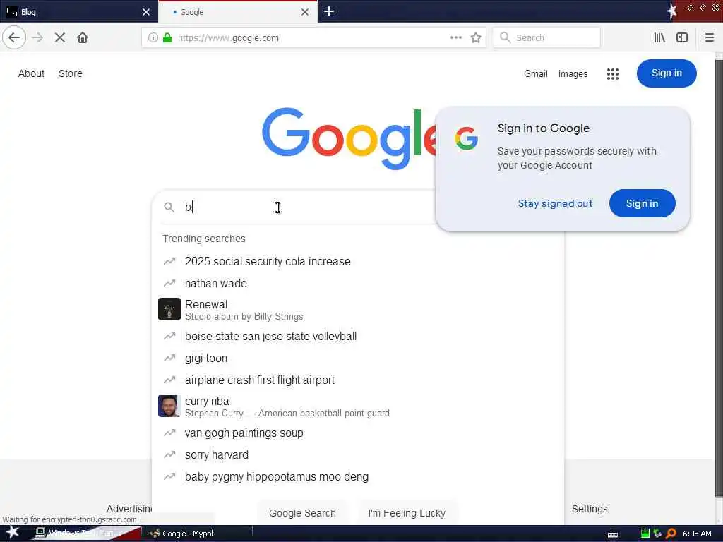Open the Library icon in toolbar
The height and width of the screenshot is (542, 723).
tap(659, 38)
